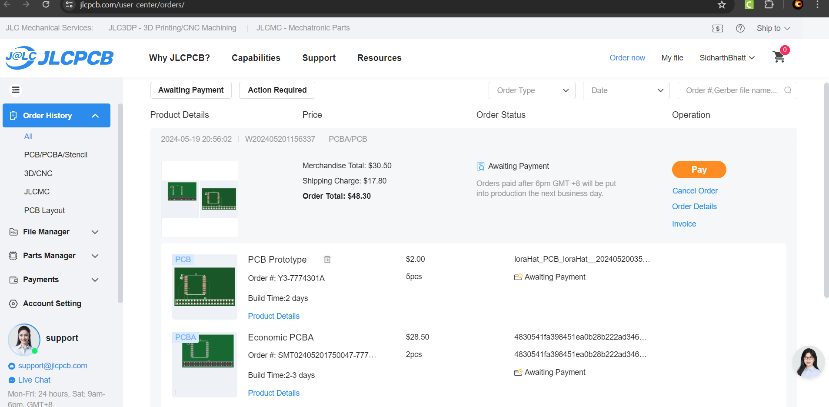Image resolution: width=829 pixels, height=407 pixels.
Task: Select 3D/CNC order category
Action: [38, 173]
